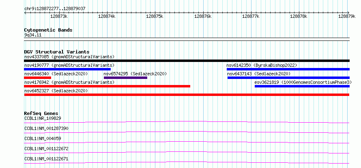This screenshot has height=168, width=361.
Task: Click the RefSeq Genes track title
Action: [x=41, y=113]
